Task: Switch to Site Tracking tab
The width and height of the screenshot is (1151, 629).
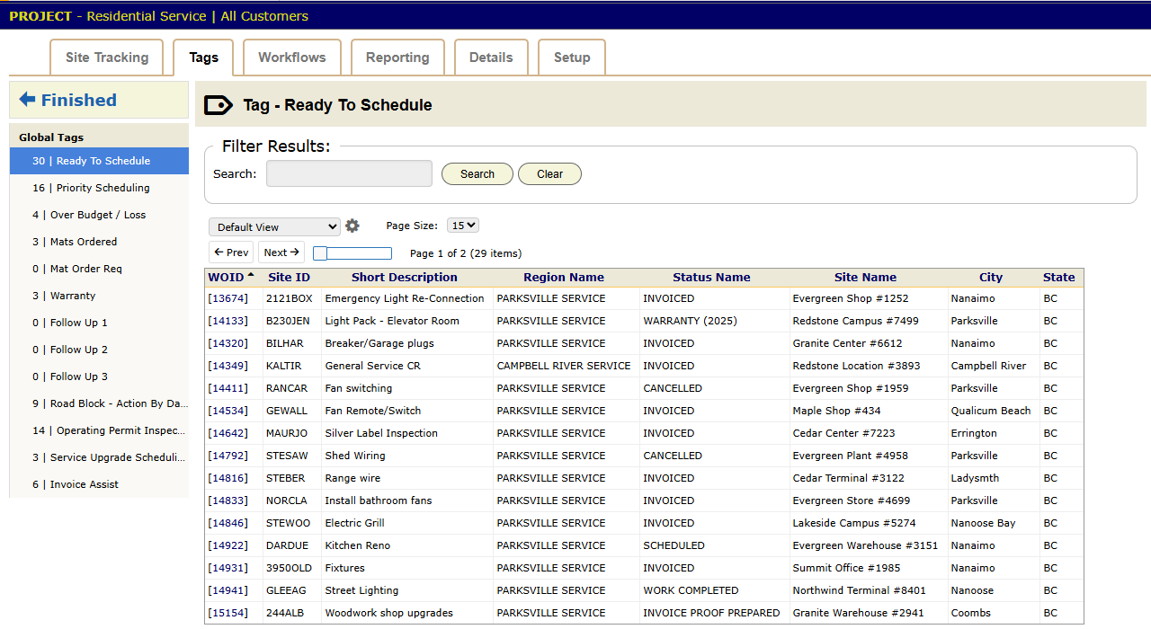Action: [107, 58]
